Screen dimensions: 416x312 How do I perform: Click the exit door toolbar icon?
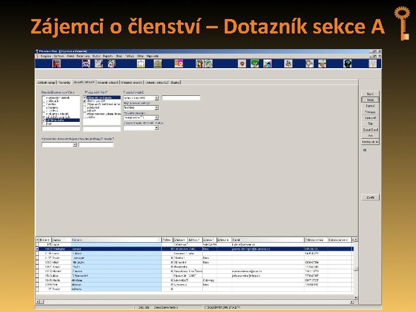pos(57,64)
